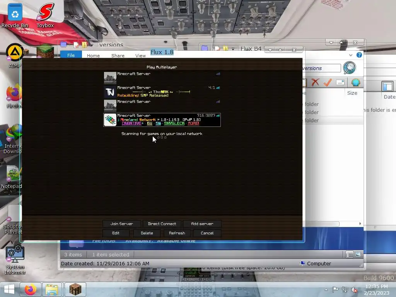The image size is (396, 297).
Task: Select the first Minecraft Server entry
Action: 162,78
